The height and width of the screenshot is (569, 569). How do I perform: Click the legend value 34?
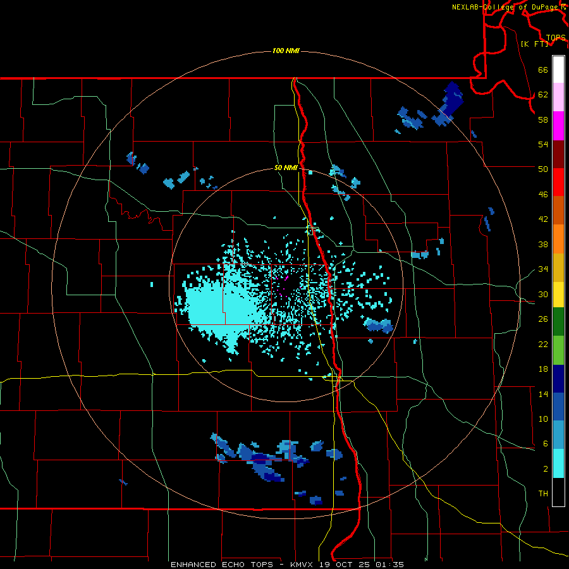click(543, 269)
